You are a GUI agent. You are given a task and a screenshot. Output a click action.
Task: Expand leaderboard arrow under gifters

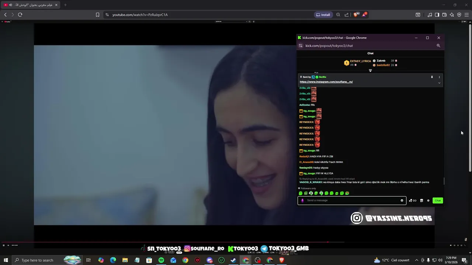(x=370, y=70)
